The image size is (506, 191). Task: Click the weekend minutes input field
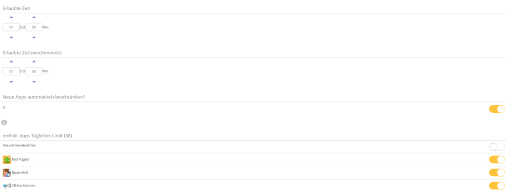pos(34,71)
